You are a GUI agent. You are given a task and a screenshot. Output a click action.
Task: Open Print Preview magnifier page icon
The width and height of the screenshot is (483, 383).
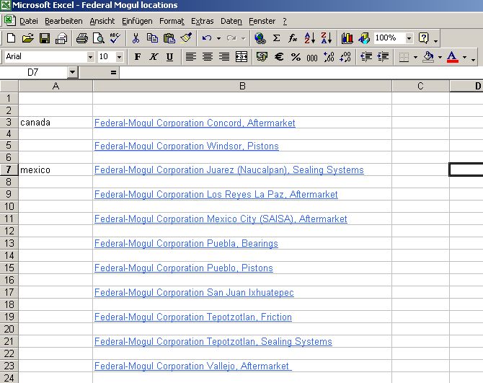pyautogui.click(x=99, y=38)
